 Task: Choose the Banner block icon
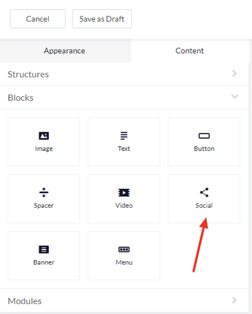click(44, 249)
